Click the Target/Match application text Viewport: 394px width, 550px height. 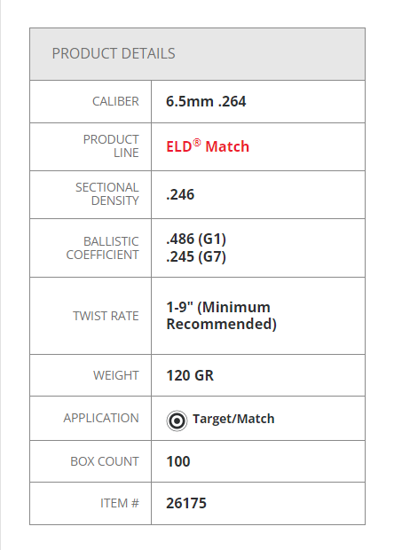(233, 419)
